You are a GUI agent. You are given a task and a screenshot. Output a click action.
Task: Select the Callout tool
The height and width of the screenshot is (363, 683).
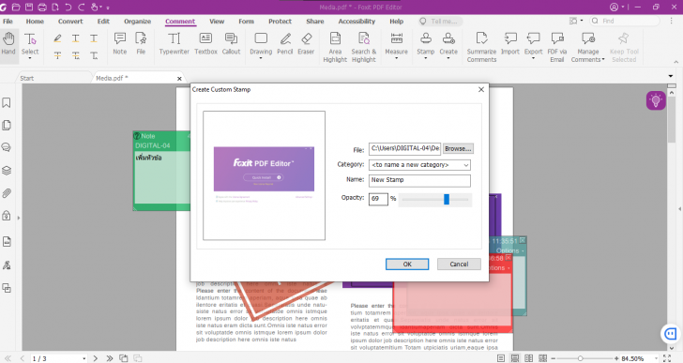pos(231,43)
